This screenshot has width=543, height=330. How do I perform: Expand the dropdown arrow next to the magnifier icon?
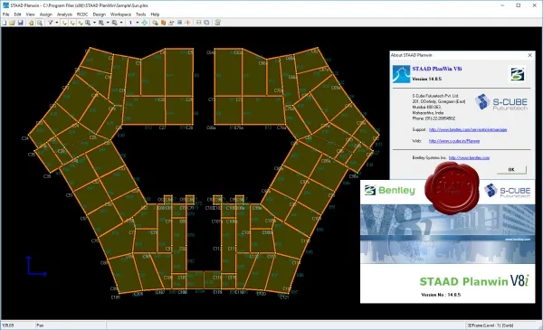(94, 23)
